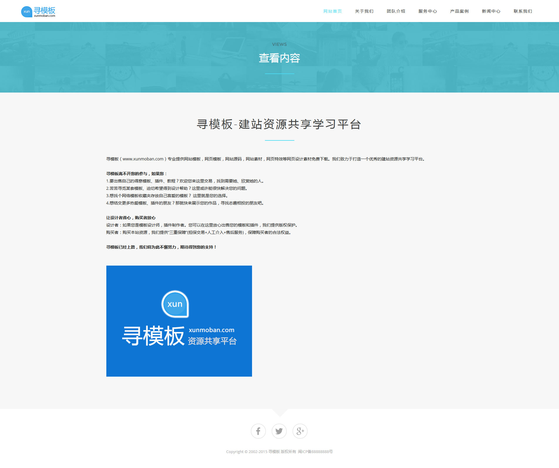The image size is (559, 468).
Task: Click the 寻模板 xunmoban.com header logo text
Action: pyautogui.click(x=44, y=12)
